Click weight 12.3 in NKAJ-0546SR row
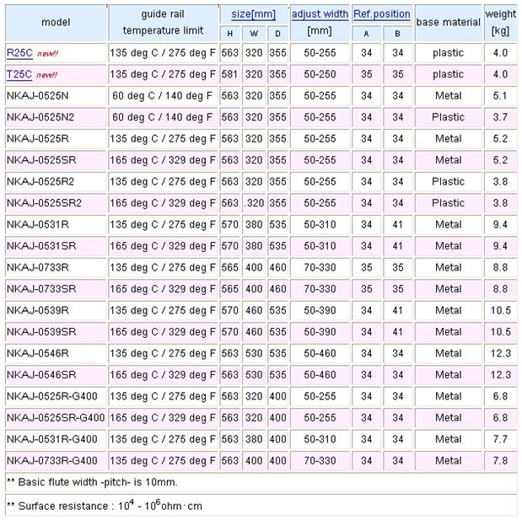Image resolution: width=522 pixels, height=520 pixels. (500, 374)
